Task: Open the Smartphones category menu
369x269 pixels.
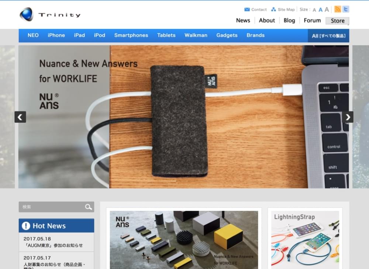Action: tap(131, 35)
